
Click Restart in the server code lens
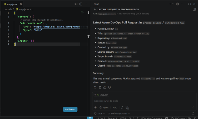pos(41,20)
